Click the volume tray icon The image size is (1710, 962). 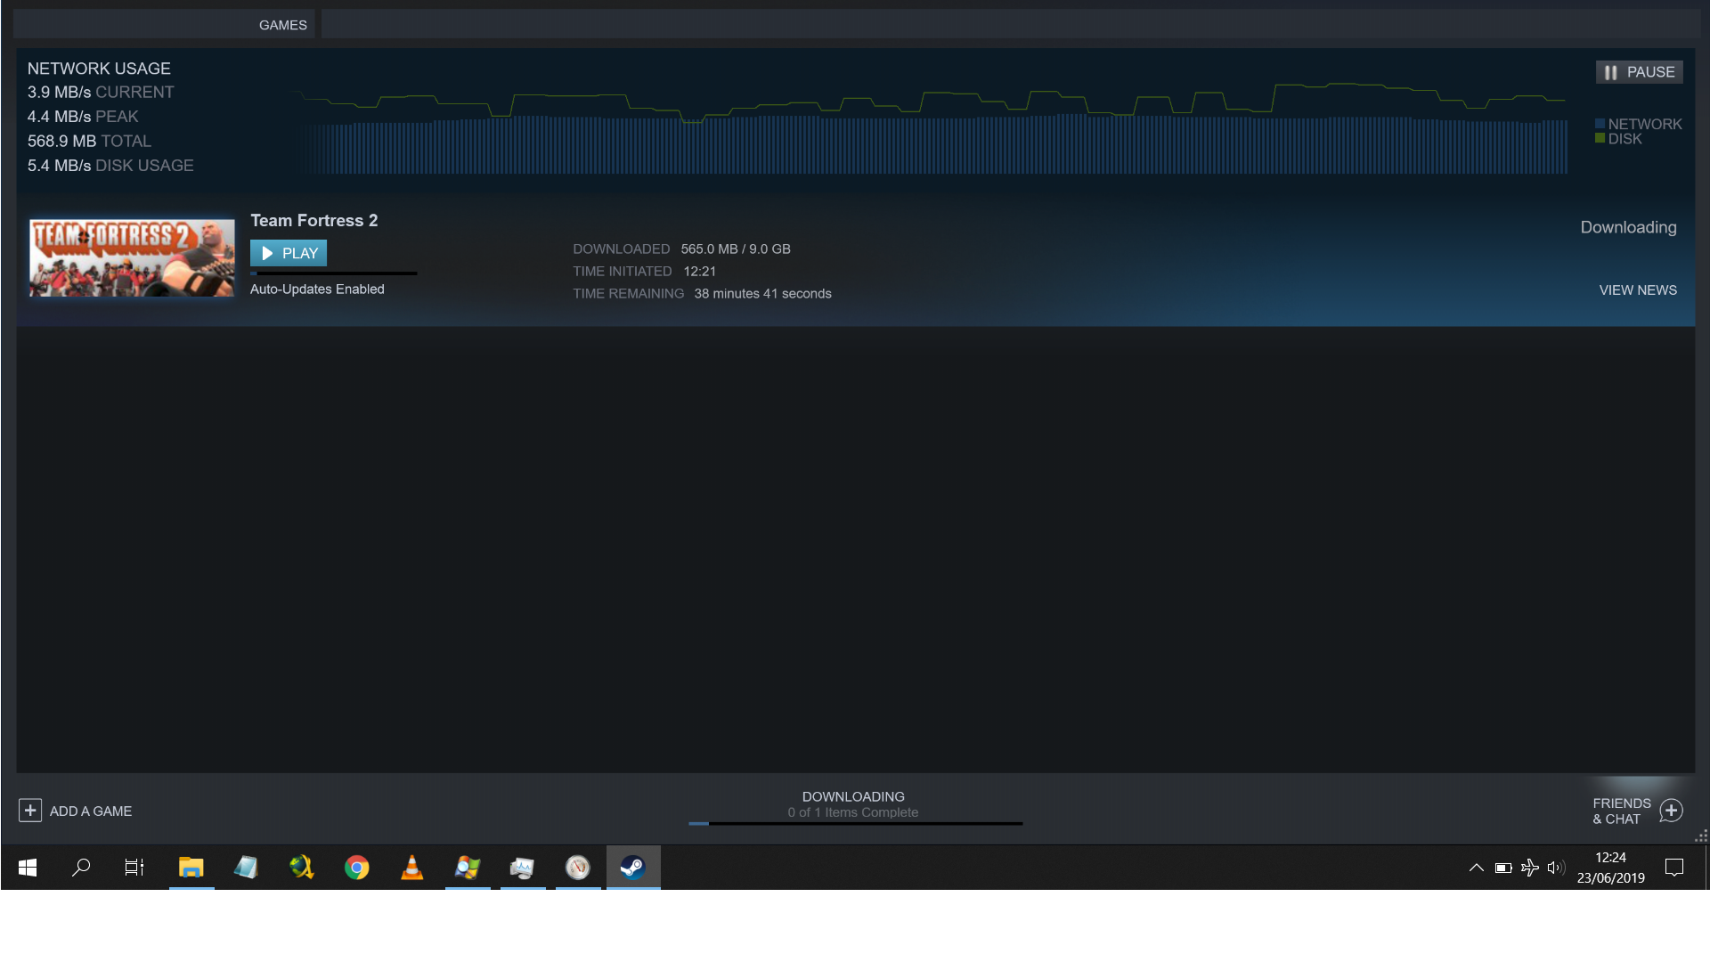tap(1556, 868)
